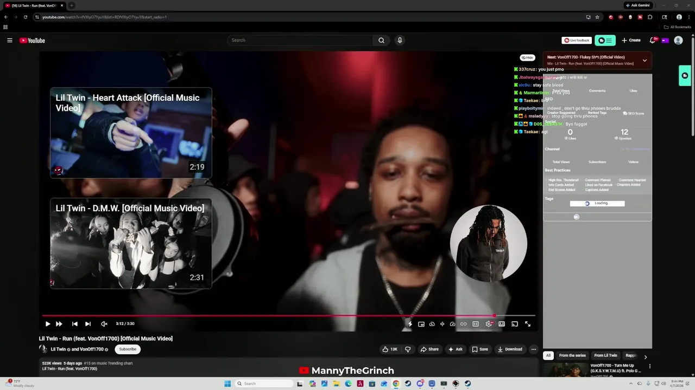Click the lightning bolt player icon
Viewport: 695px width, 390px height.
click(x=410, y=324)
